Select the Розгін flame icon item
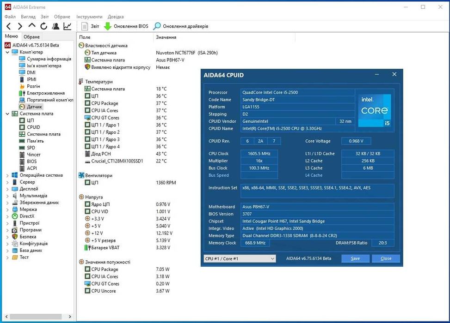The height and width of the screenshot is (323, 450). click(x=30, y=86)
